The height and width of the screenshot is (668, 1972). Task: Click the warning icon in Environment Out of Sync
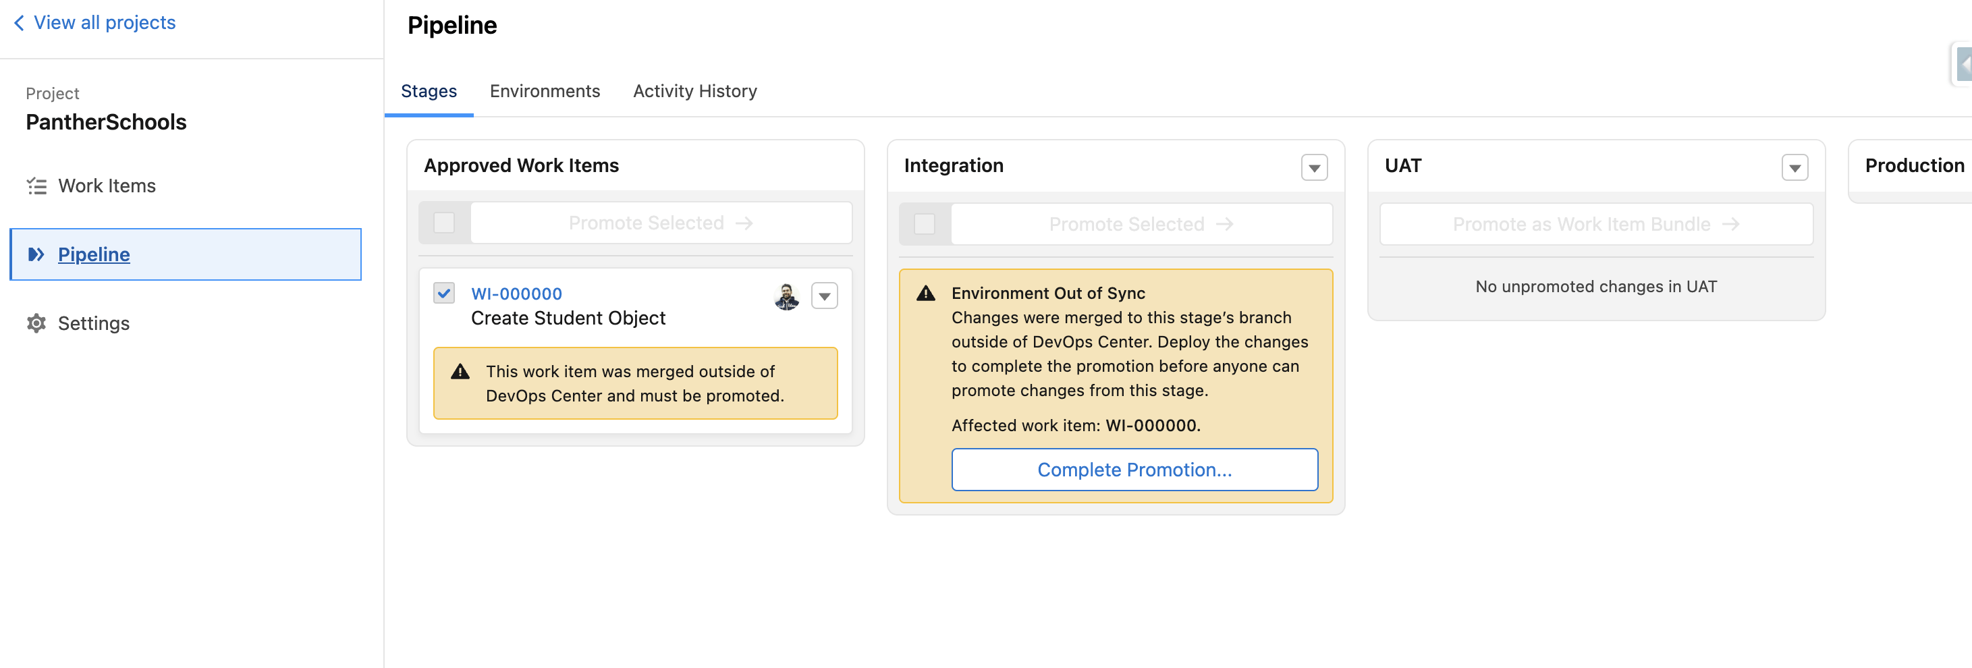click(x=925, y=293)
